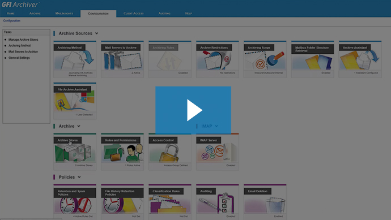Click '2 Active' status text
This screenshot has height=220, width=391.
pos(136,73)
